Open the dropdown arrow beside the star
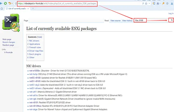The height and width of the screenshot is (112, 174). tap(149, 4)
